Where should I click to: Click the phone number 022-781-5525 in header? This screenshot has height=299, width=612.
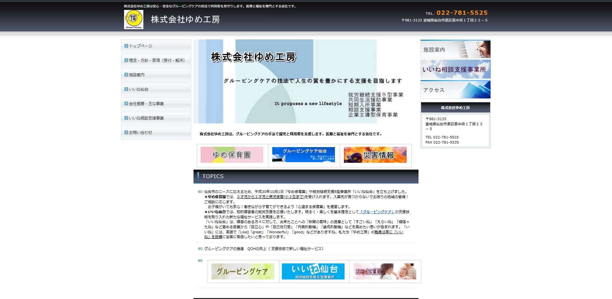[x=462, y=13]
